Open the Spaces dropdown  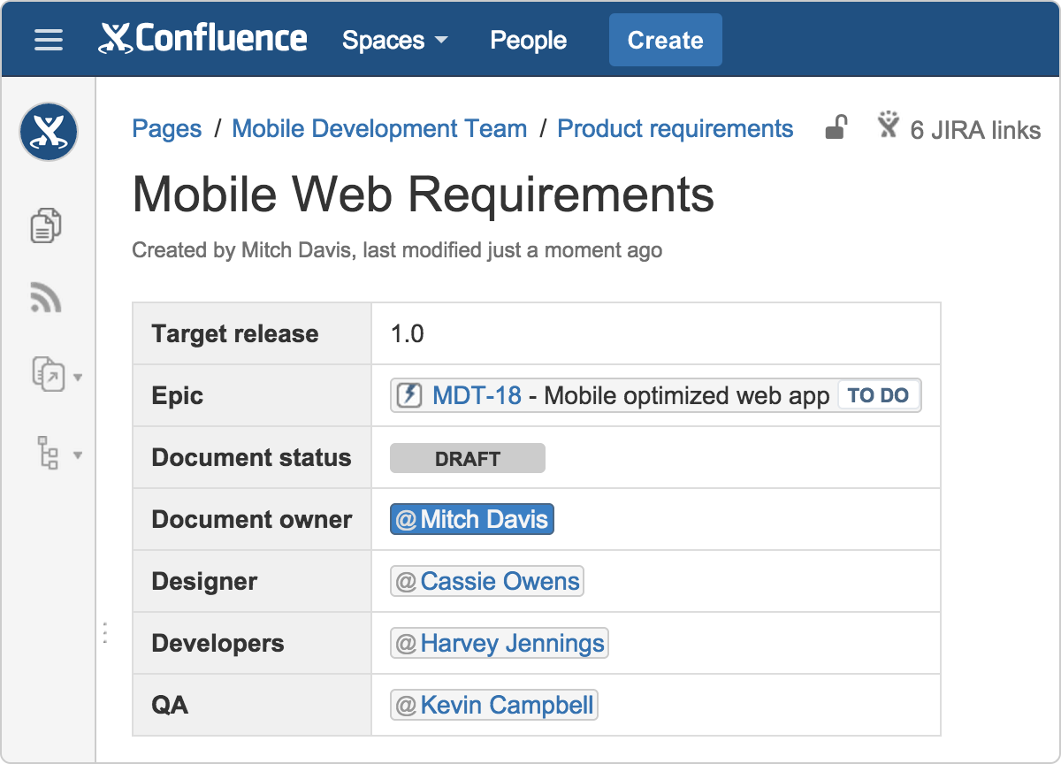click(x=395, y=40)
